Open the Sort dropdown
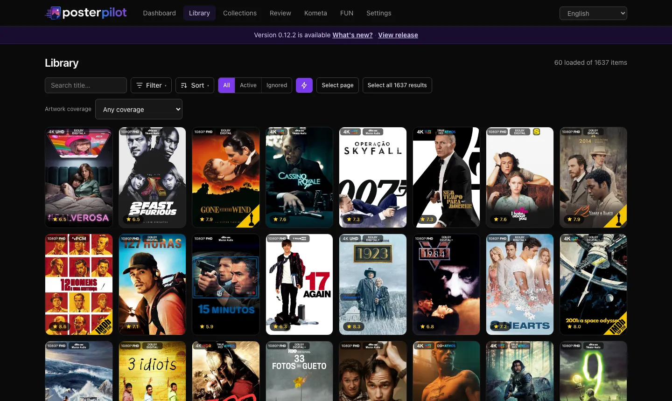 point(195,85)
